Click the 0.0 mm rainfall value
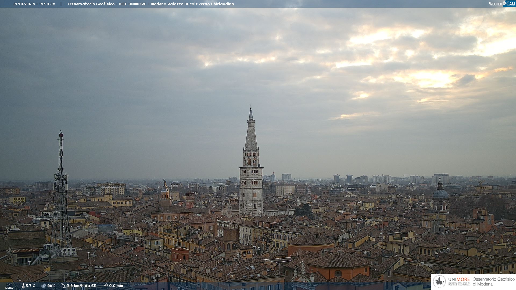 pos(116,286)
